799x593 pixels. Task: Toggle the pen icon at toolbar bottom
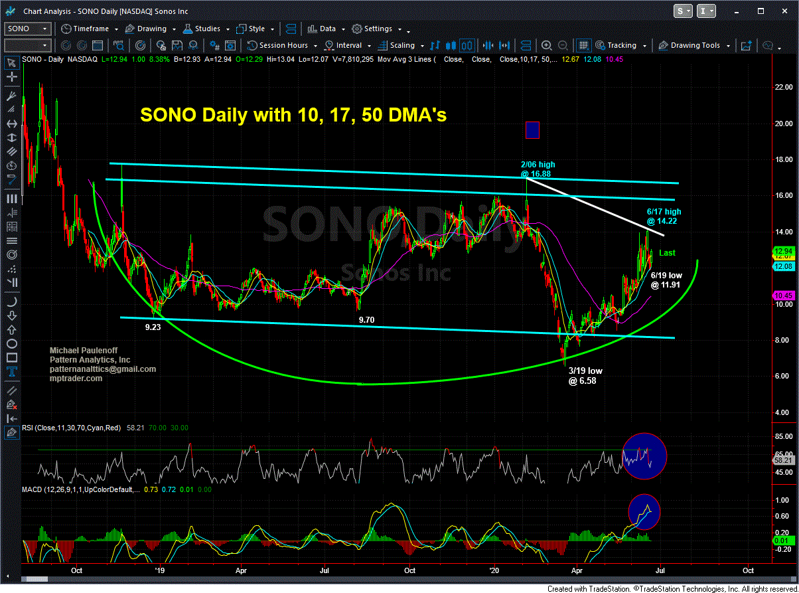point(12,433)
